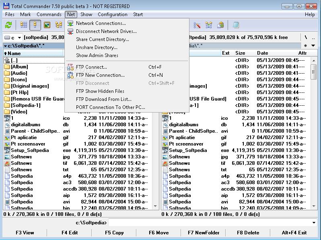321x240 pixels.
Task: Click the Setup_Softpedia exe icon in left panel
Action: [x=7, y=150]
